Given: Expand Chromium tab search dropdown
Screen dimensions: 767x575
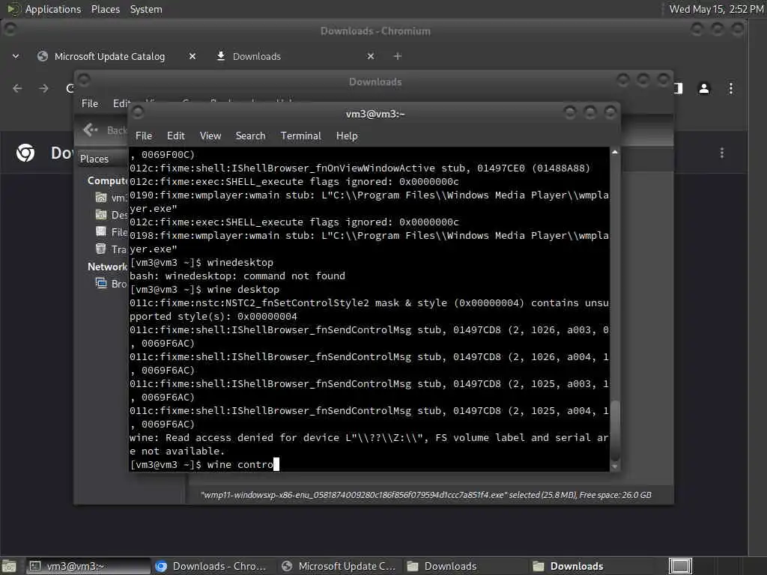Looking at the screenshot, I should click(16, 57).
